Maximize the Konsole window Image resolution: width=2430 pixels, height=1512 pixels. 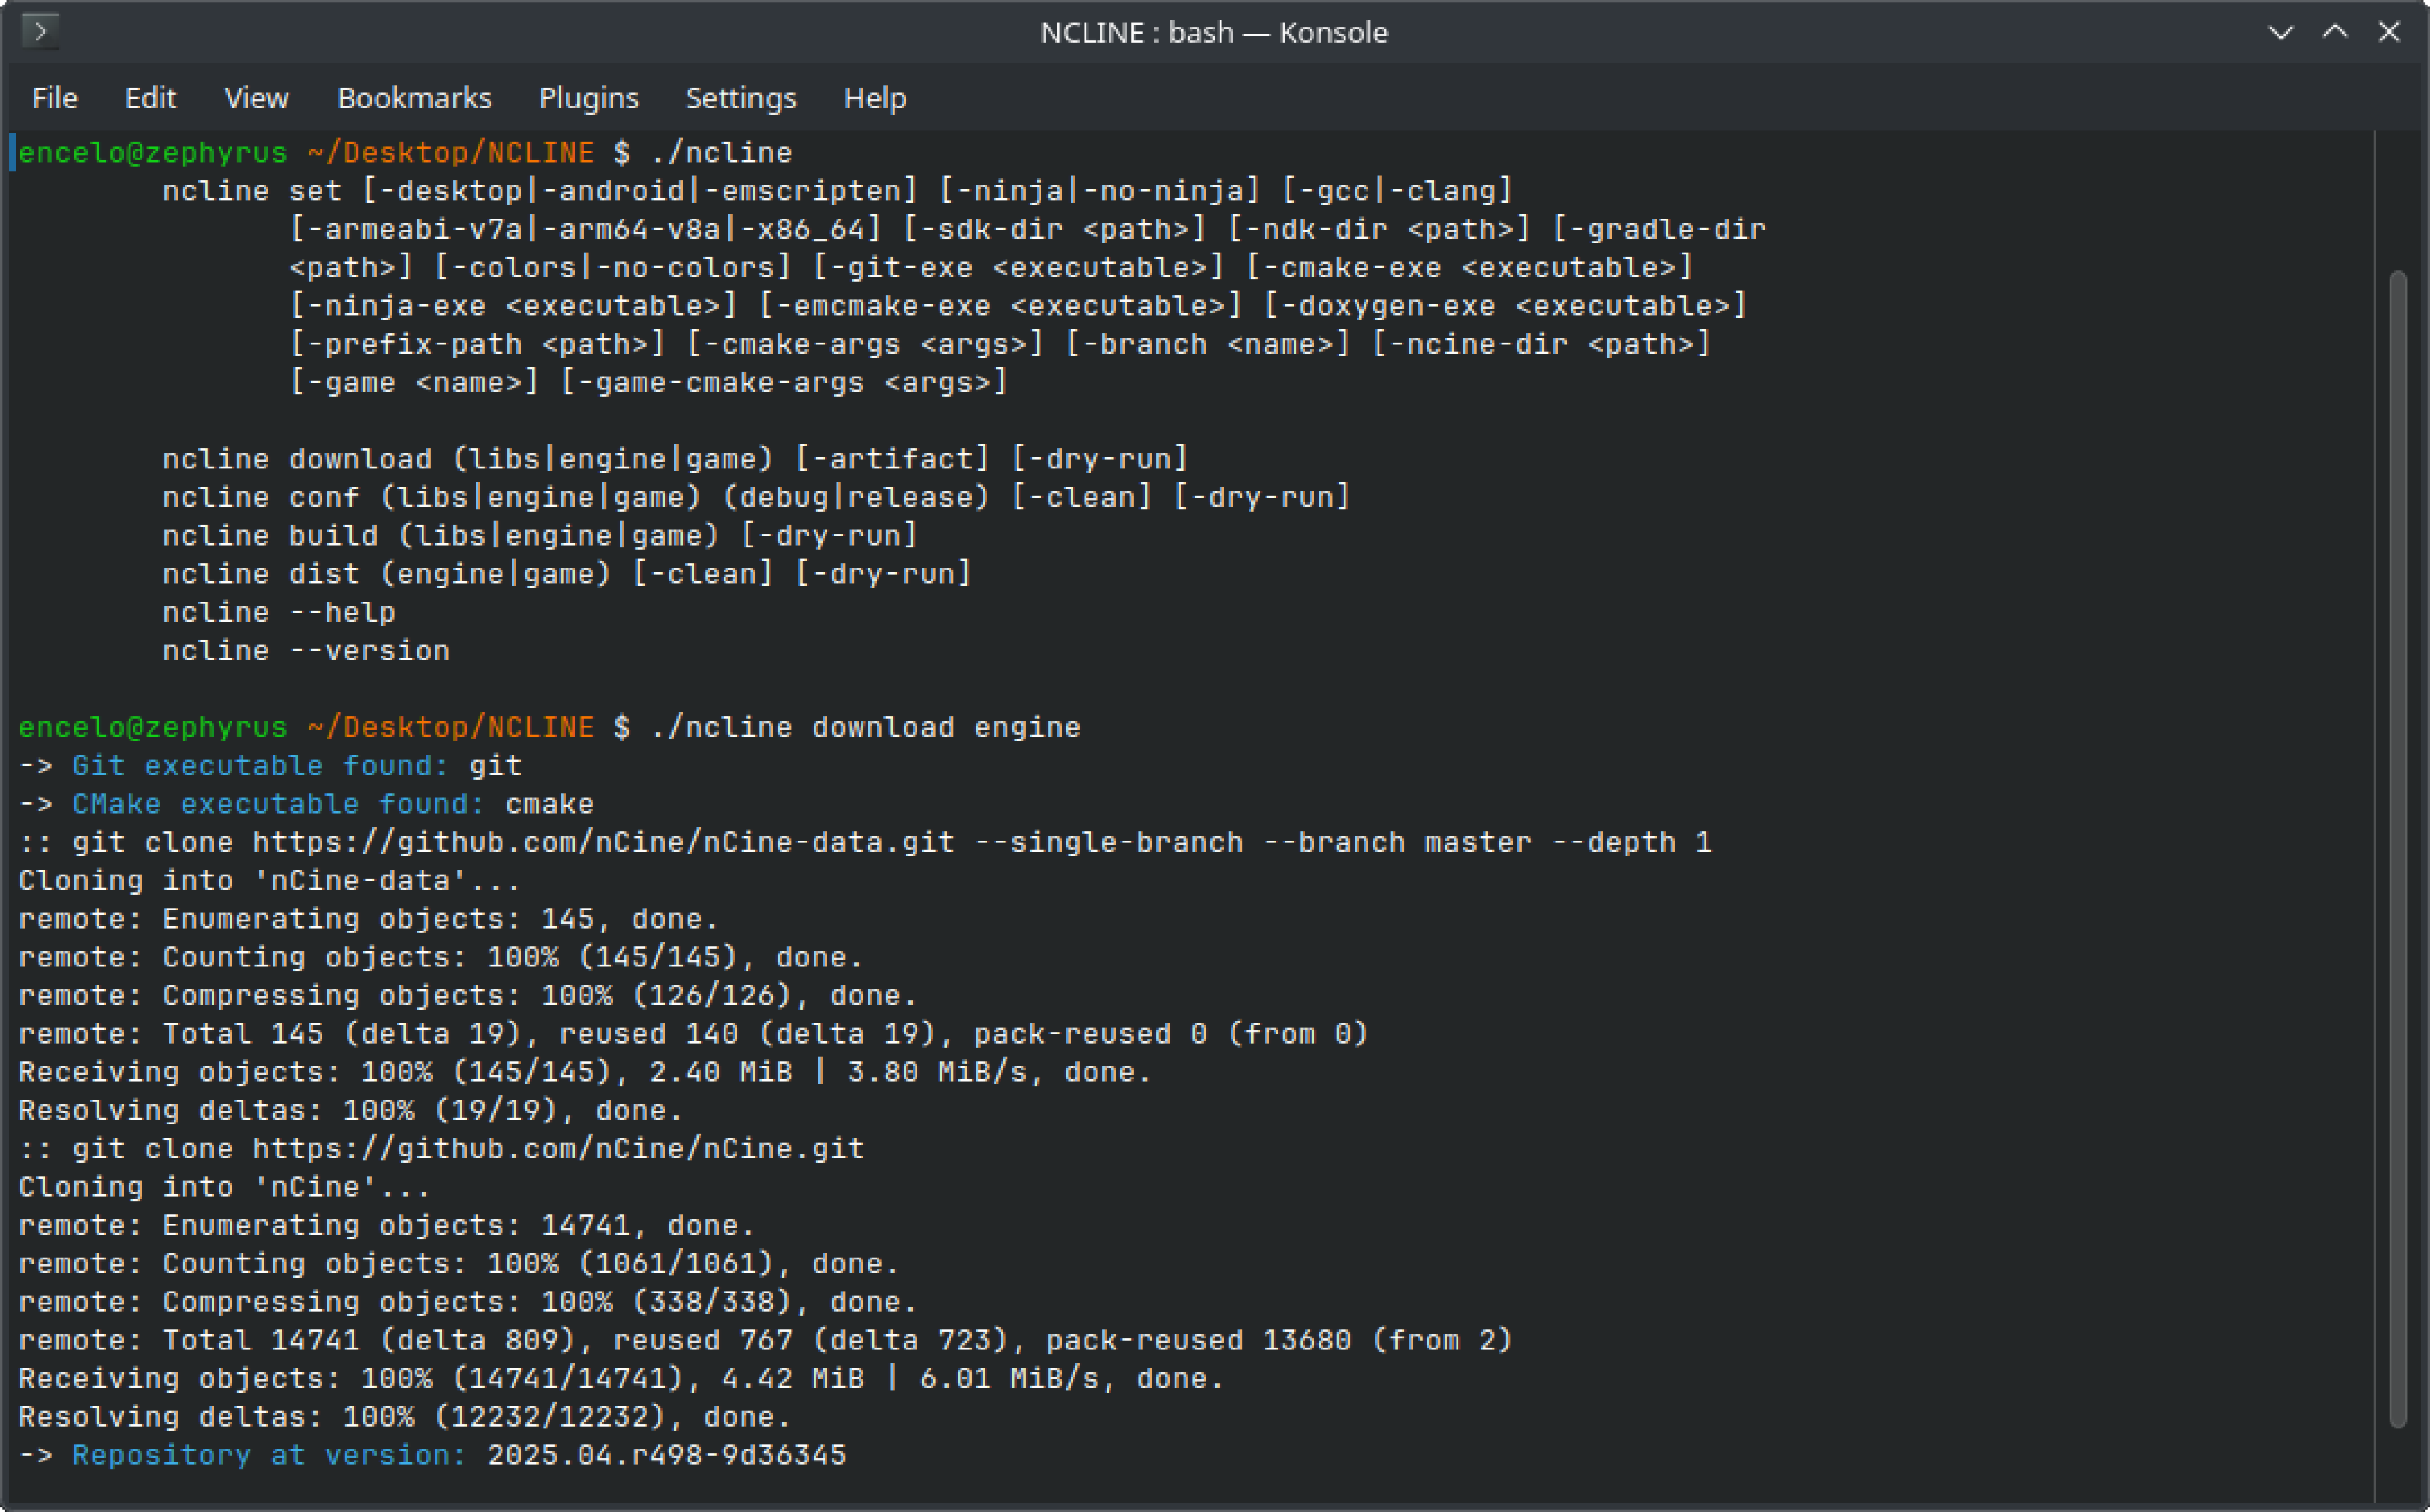tap(2334, 32)
